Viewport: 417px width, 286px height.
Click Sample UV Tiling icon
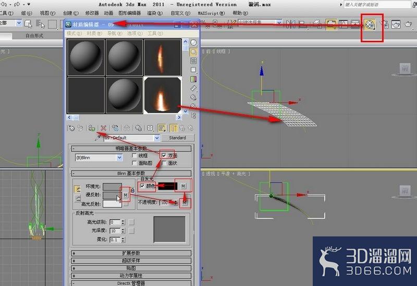tap(193, 70)
